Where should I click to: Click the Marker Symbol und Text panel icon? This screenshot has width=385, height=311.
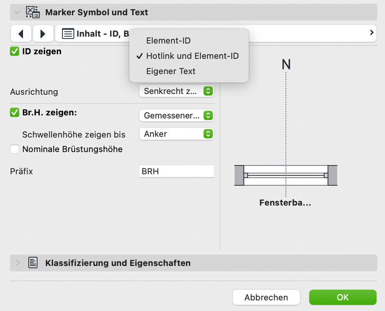tap(33, 12)
